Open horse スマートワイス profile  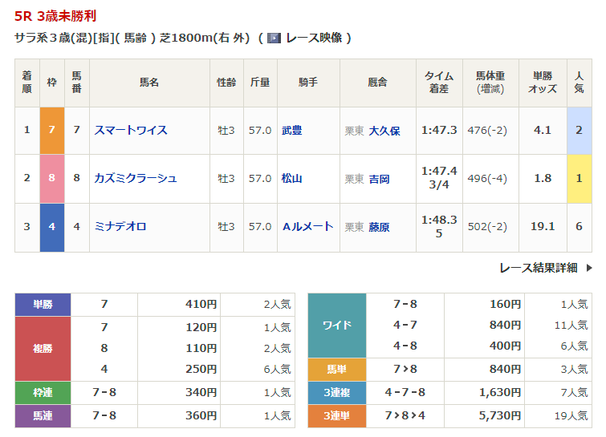coord(131,130)
